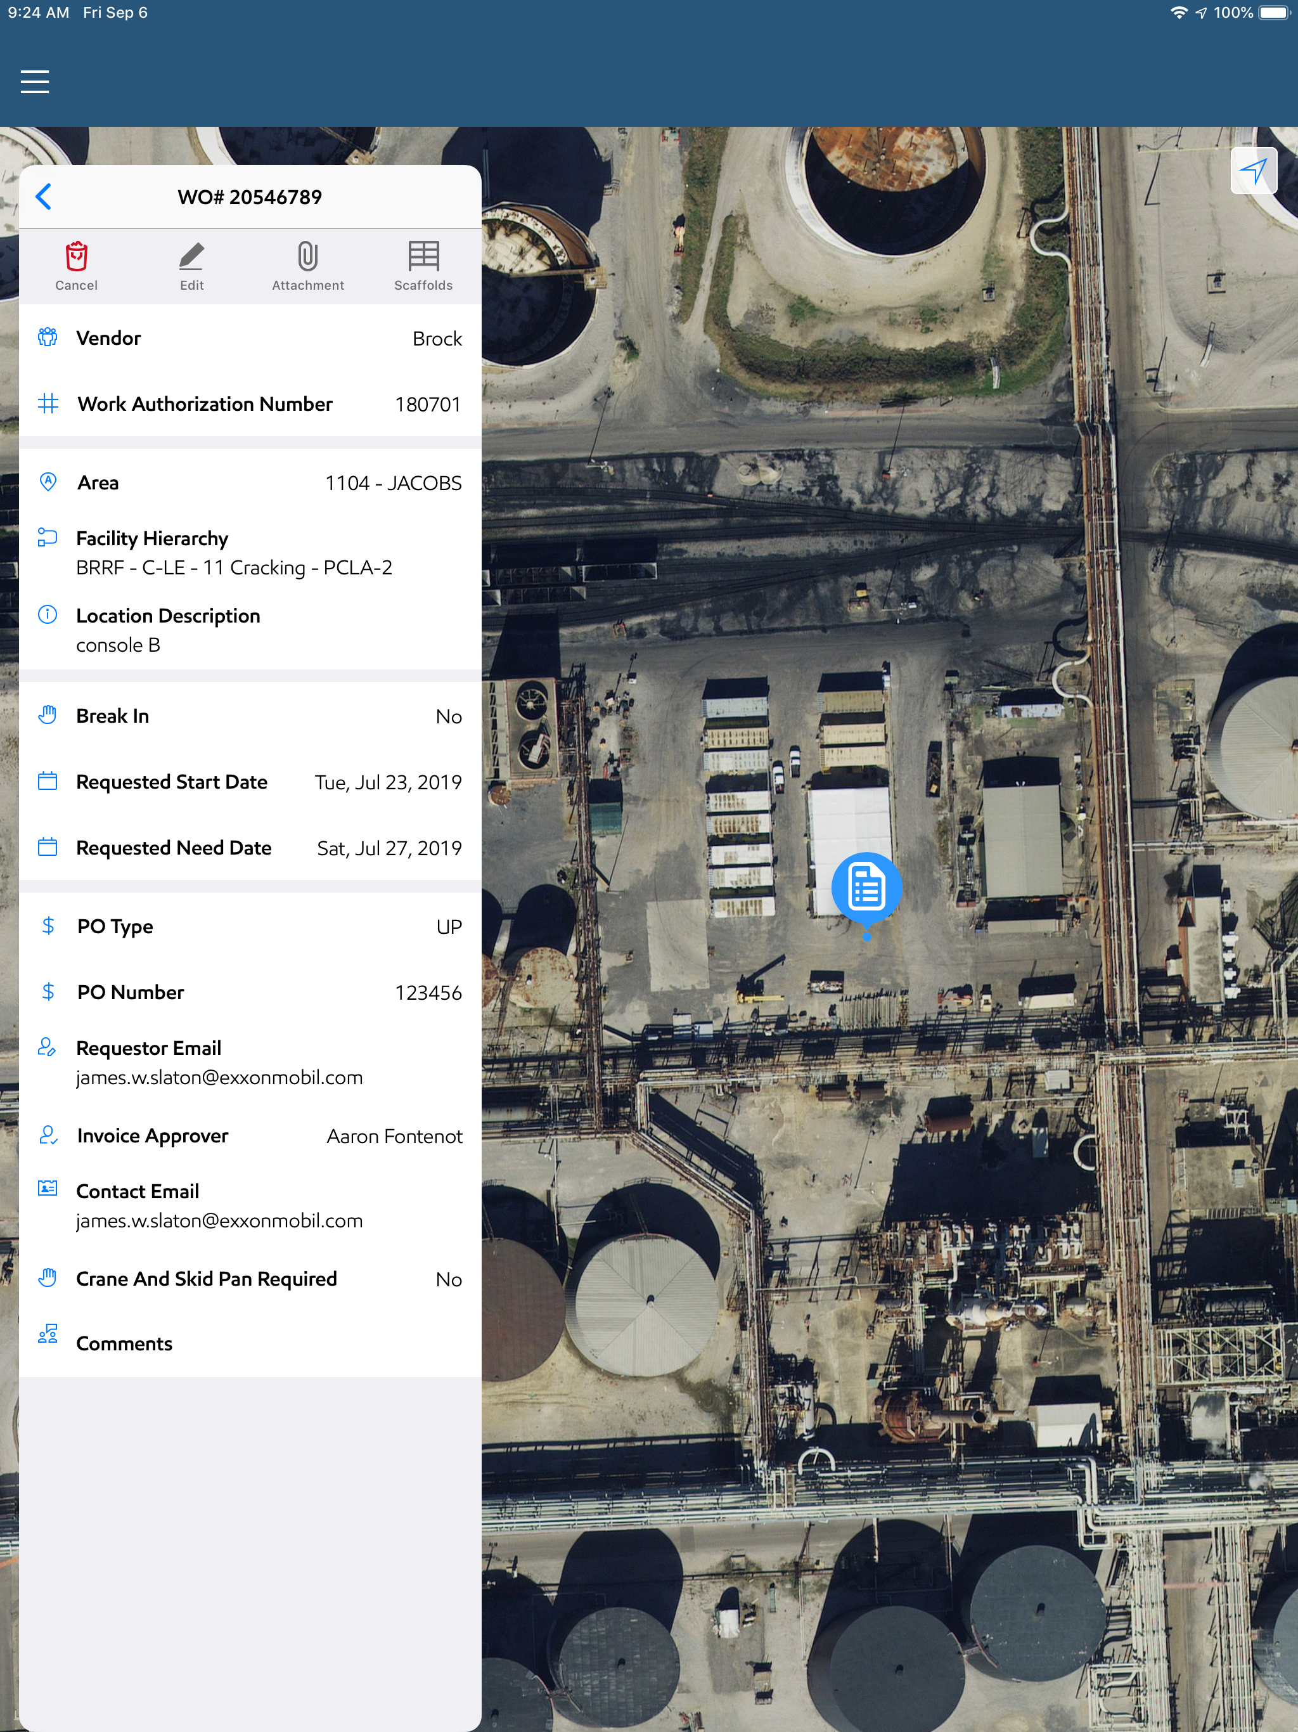This screenshot has width=1298, height=1732.
Task: Open the hamburger menu
Action: tap(35, 81)
